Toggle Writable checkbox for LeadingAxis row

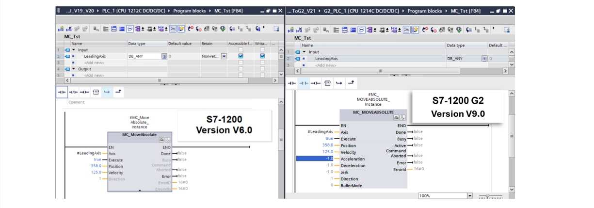click(x=262, y=56)
